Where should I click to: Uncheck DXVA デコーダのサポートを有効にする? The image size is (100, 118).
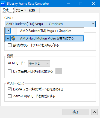pos(10,89)
